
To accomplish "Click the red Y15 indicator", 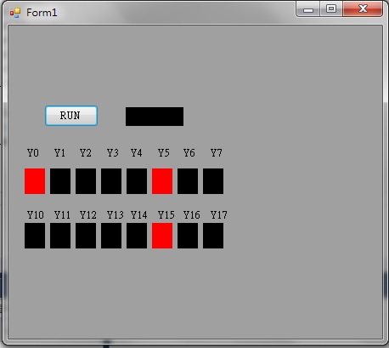I will point(162,236).
